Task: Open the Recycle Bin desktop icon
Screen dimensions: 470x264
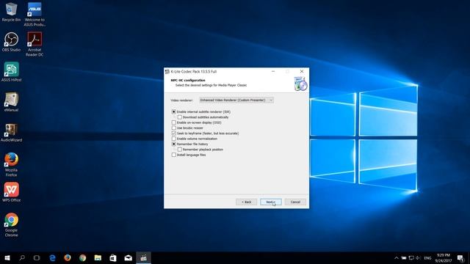Action: click(11, 12)
